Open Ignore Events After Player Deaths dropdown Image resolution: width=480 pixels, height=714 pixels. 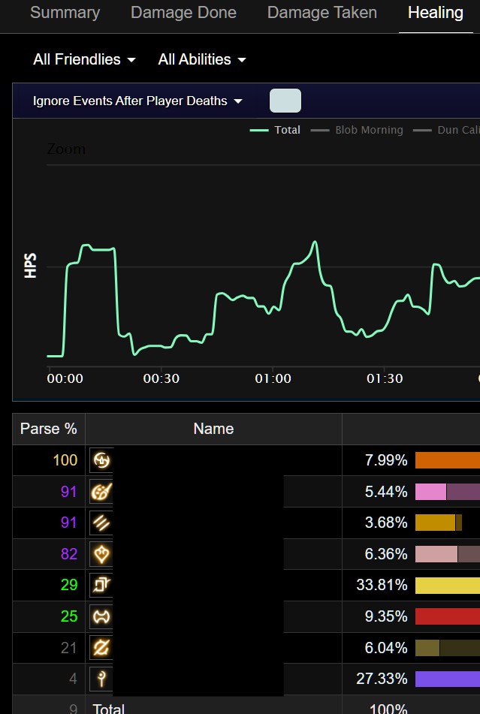(137, 101)
